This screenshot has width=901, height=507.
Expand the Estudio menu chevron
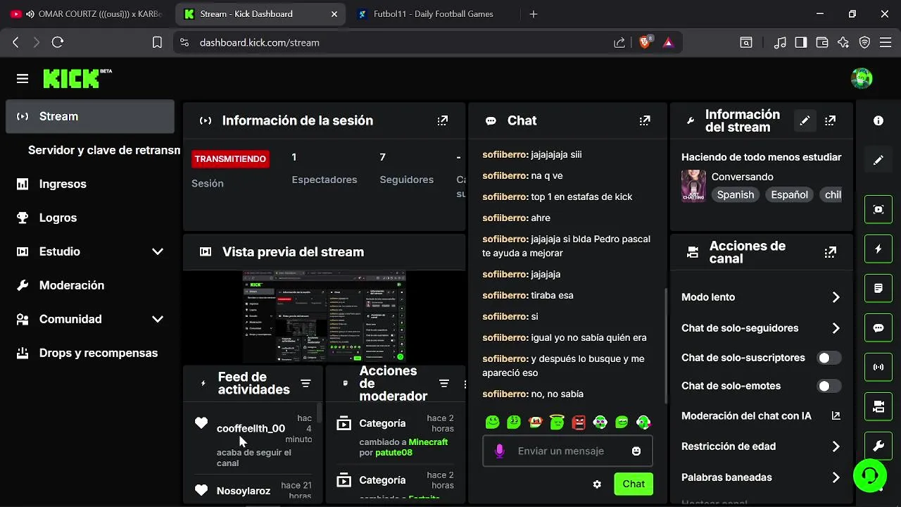click(158, 251)
